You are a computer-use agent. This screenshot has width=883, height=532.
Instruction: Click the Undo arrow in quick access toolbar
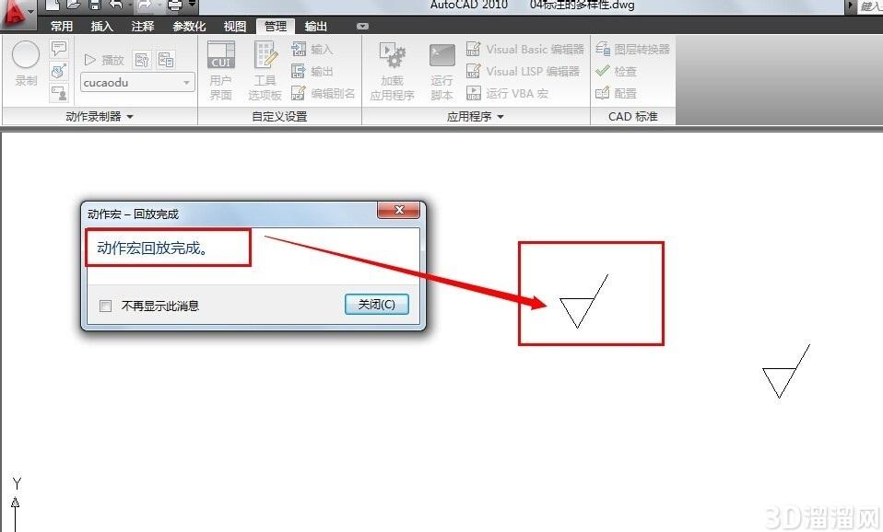(116, 5)
